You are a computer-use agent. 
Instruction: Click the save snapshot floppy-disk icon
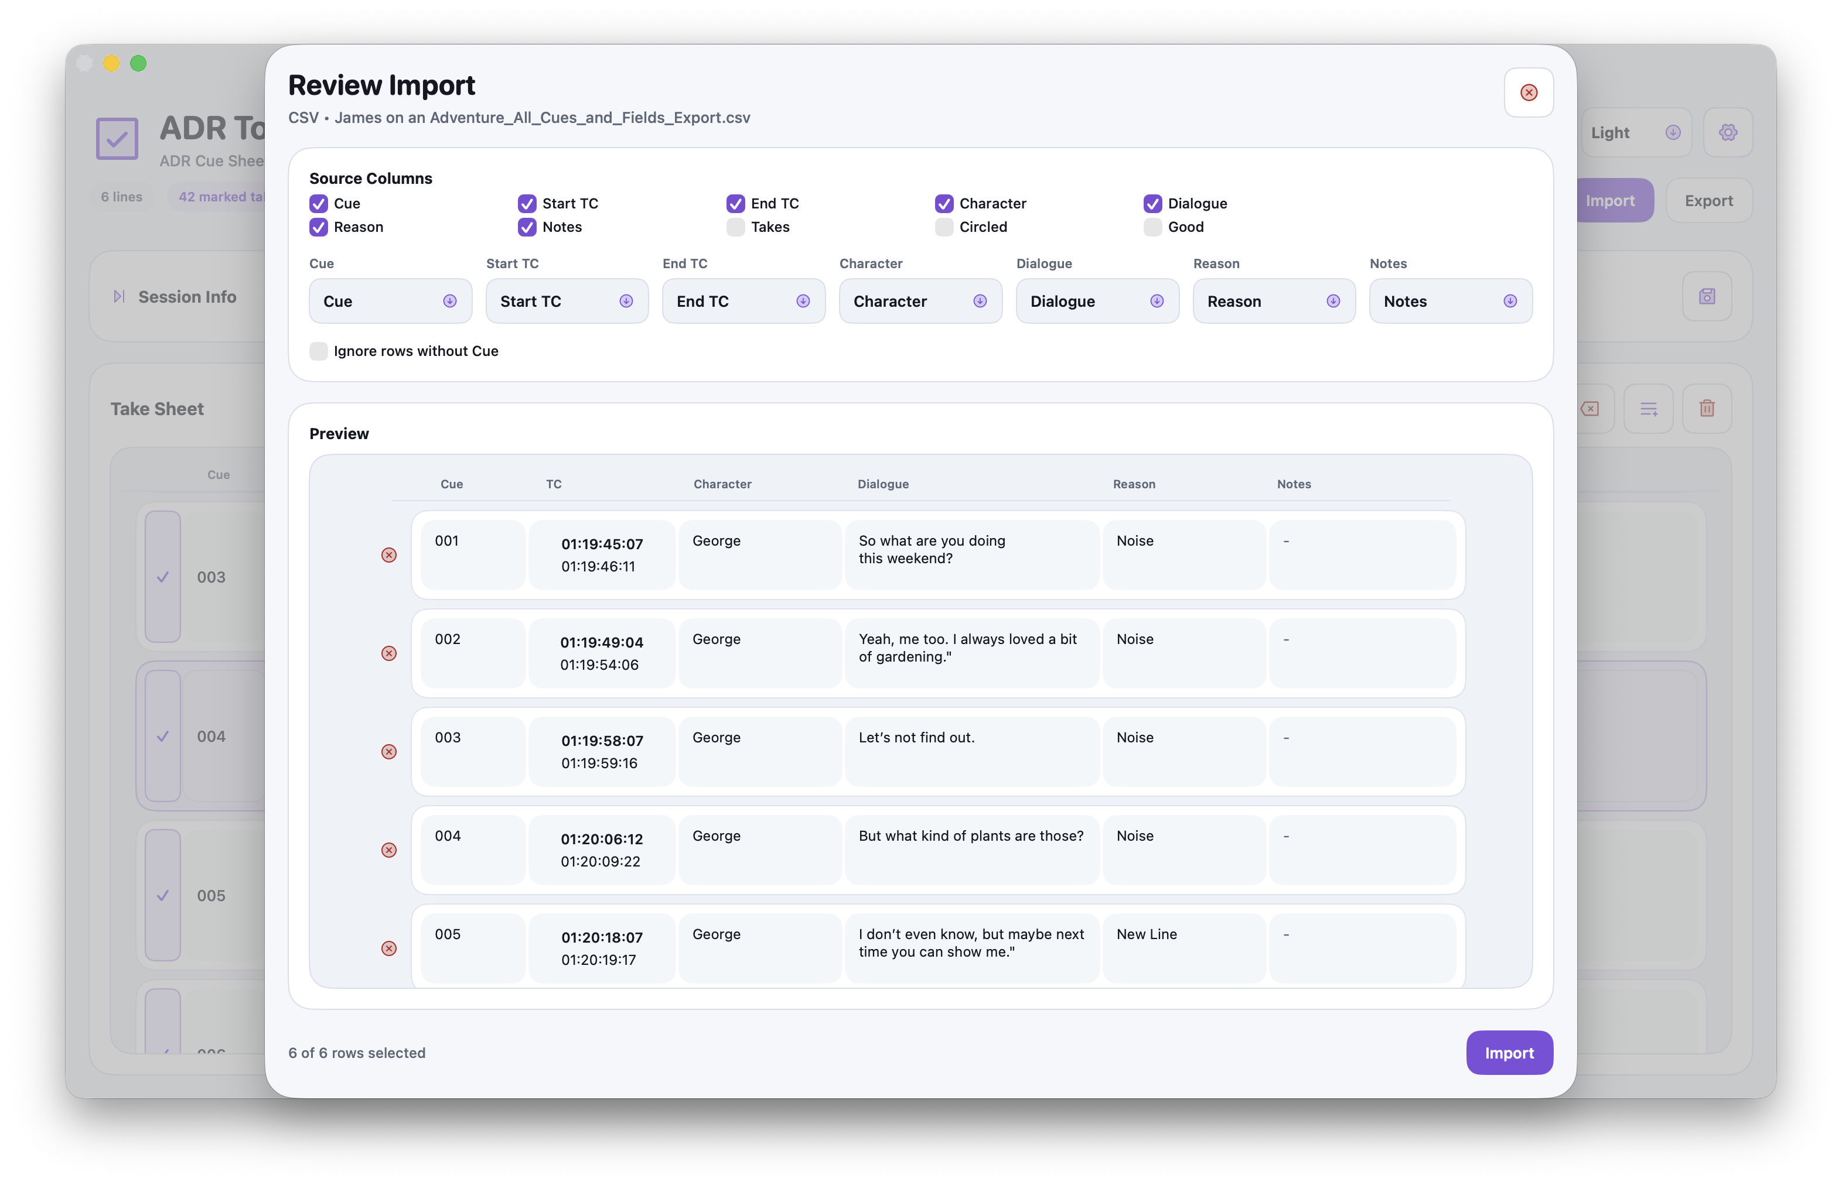point(1707,296)
